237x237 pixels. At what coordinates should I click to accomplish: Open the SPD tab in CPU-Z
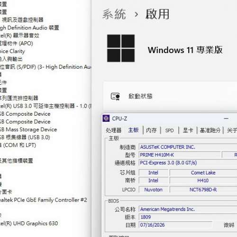point(169,130)
